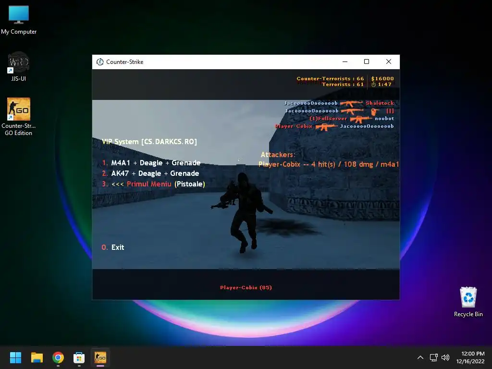492x369 pixels.
Task: Open the network status tray icon
Action: 434,357
